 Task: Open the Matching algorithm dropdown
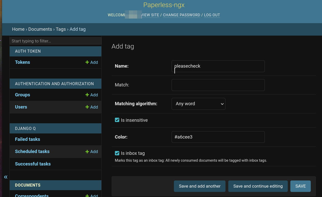point(198,104)
